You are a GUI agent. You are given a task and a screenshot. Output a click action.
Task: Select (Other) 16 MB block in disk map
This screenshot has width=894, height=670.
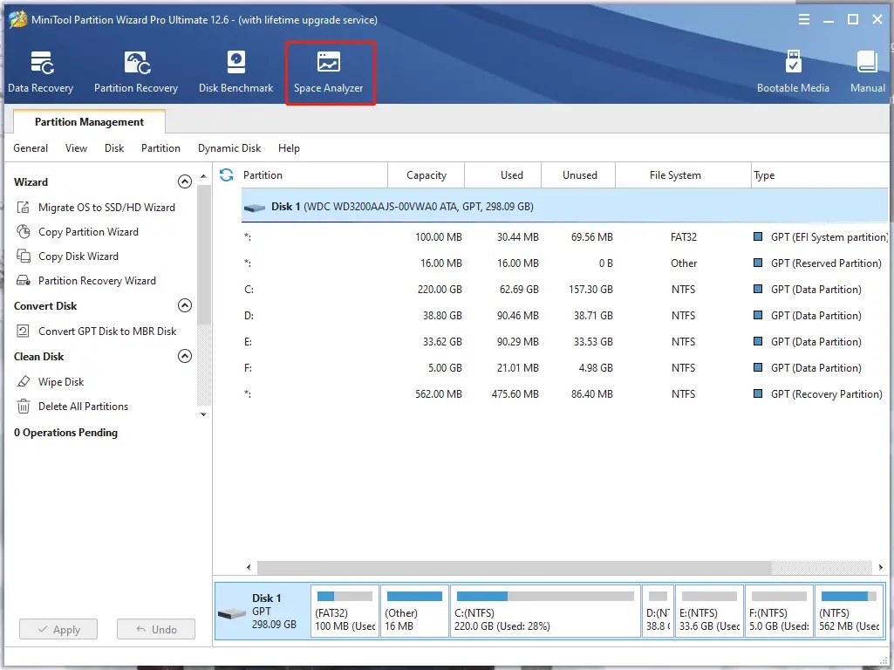tap(414, 612)
